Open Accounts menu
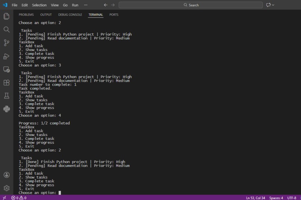This screenshot has width=301, height=200. [6, 175]
